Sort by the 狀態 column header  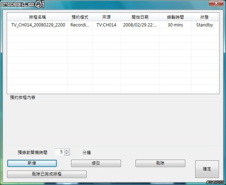204,17
